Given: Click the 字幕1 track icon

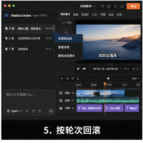Looking at the screenshot, I should [x=61, y=108].
